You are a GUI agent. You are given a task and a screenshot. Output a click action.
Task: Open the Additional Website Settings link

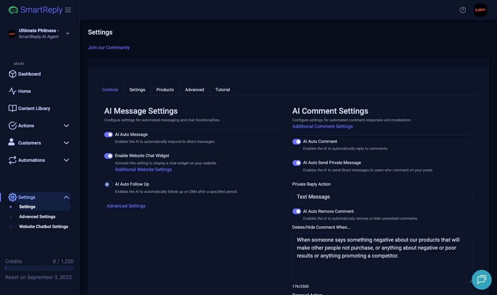(143, 169)
